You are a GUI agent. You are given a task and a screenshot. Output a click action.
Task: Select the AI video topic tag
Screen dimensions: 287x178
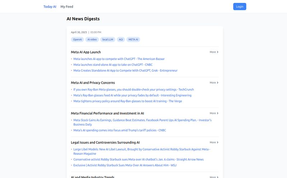pyautogui.click(x=92, y=39)
